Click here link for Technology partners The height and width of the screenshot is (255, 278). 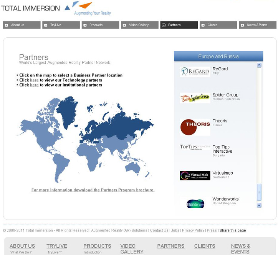coord(34,80)
